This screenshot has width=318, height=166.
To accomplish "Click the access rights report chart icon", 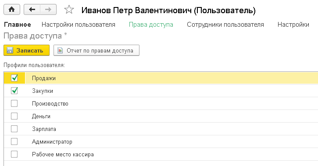I will (x=60, y=50).
